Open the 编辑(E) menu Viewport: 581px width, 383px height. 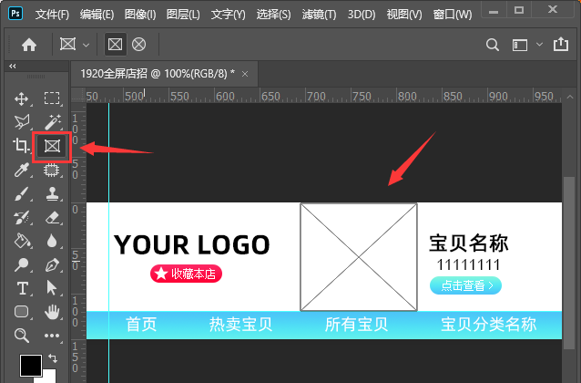coord(97,15)
